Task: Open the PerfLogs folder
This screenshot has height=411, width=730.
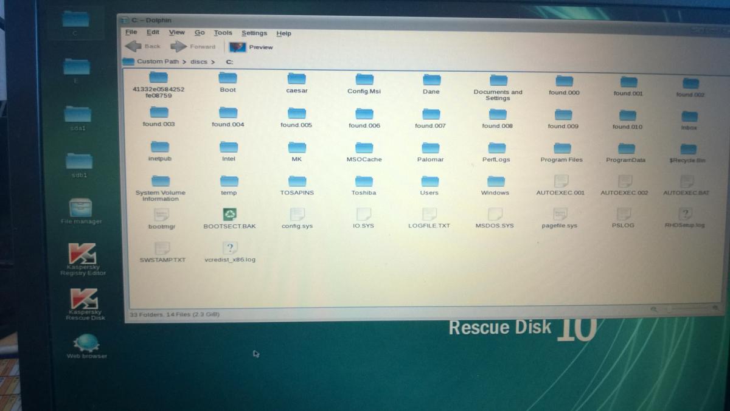Action: [x=496, y=152]
